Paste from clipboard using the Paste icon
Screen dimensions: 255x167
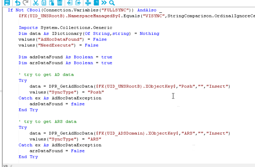[x=52, y=3]
